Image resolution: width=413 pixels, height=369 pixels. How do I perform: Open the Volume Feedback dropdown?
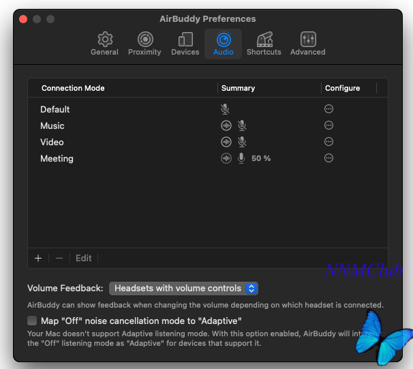coord(183,289)
